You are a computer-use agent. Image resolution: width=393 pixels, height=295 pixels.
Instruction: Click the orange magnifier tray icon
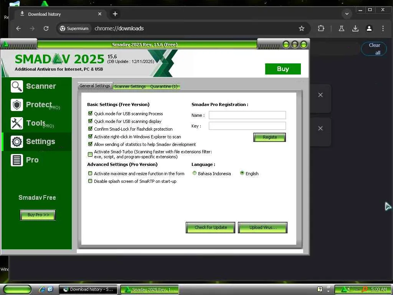(365, 289)
